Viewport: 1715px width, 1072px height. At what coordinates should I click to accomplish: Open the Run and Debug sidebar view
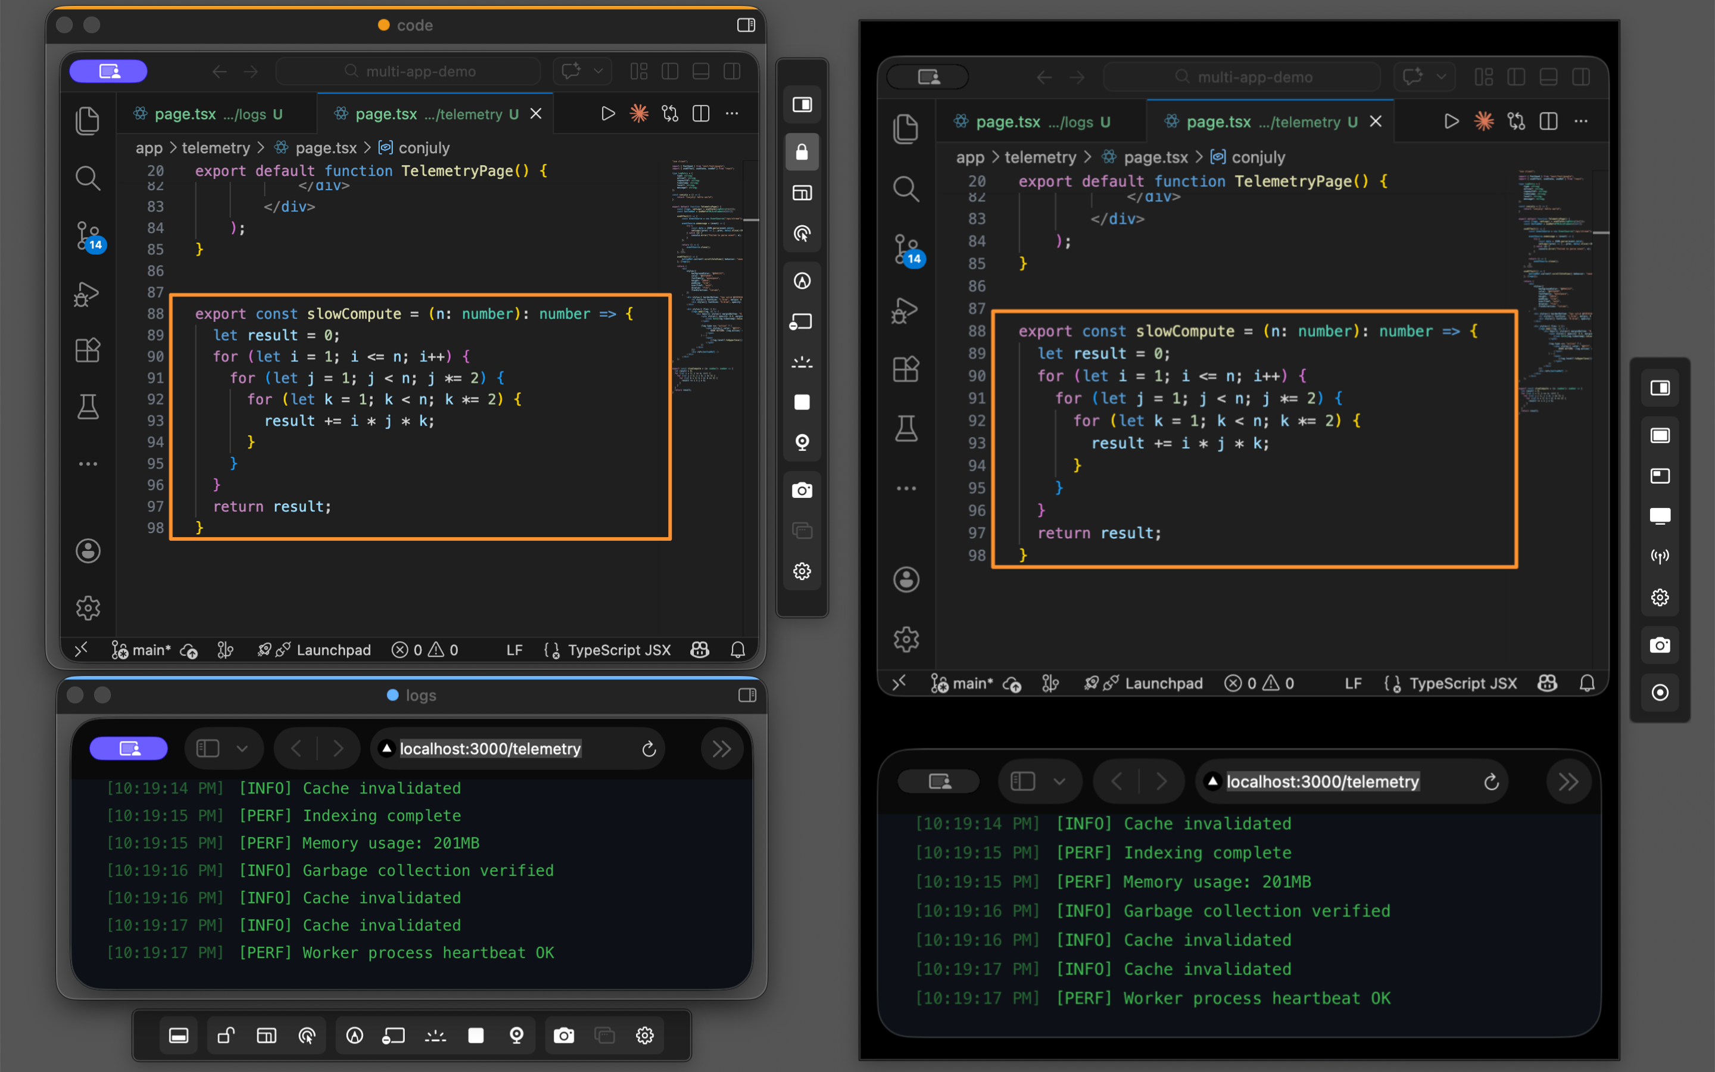pos(88,294)
